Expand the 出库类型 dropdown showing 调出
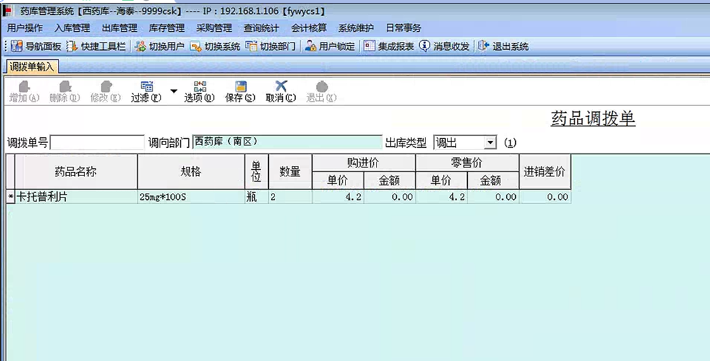The height and width of the screenshot is (361, 710). coord(490,143)
